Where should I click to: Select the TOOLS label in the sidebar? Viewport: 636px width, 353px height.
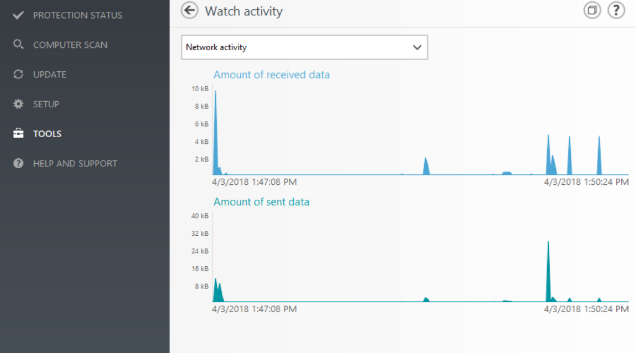click(47, 134)
